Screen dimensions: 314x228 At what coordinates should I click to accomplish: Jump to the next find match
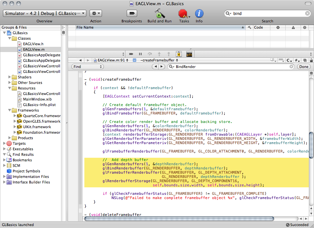coord(162,67)
